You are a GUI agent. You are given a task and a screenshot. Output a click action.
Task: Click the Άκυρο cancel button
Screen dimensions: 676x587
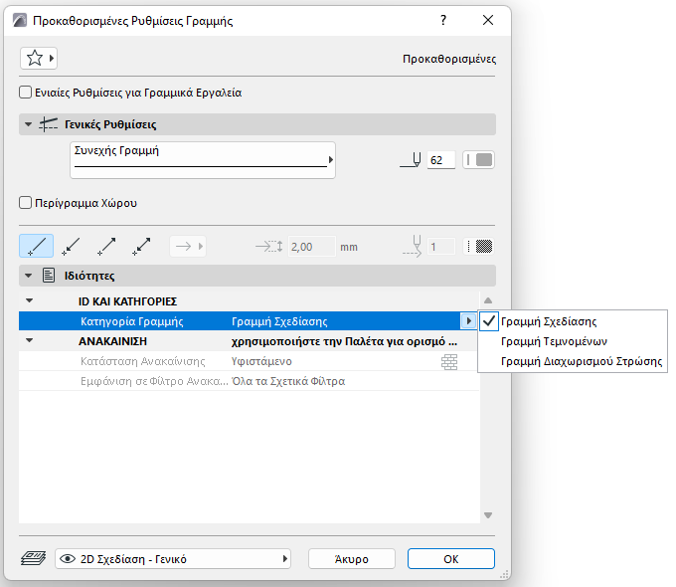click(x=352, y=559)
